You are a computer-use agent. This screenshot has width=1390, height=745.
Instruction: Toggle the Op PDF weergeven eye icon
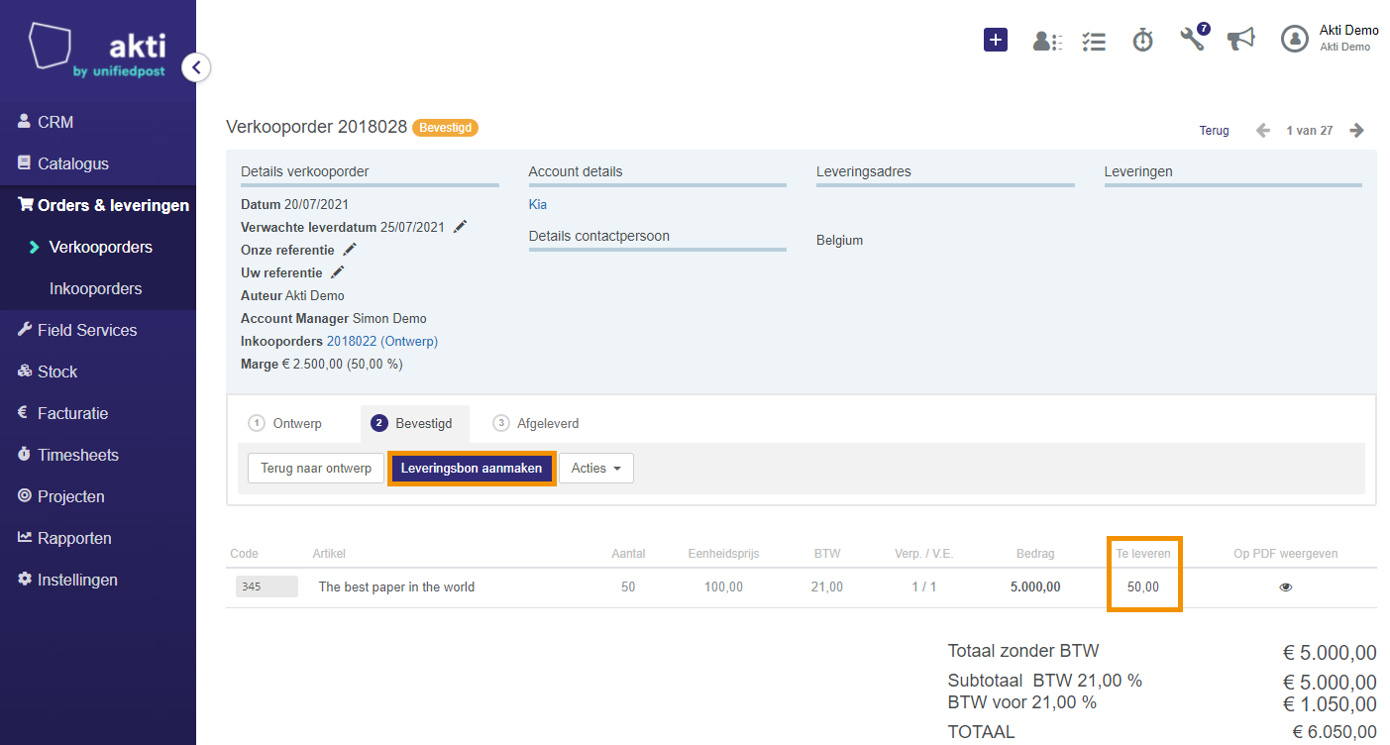tap(1286, 586)
